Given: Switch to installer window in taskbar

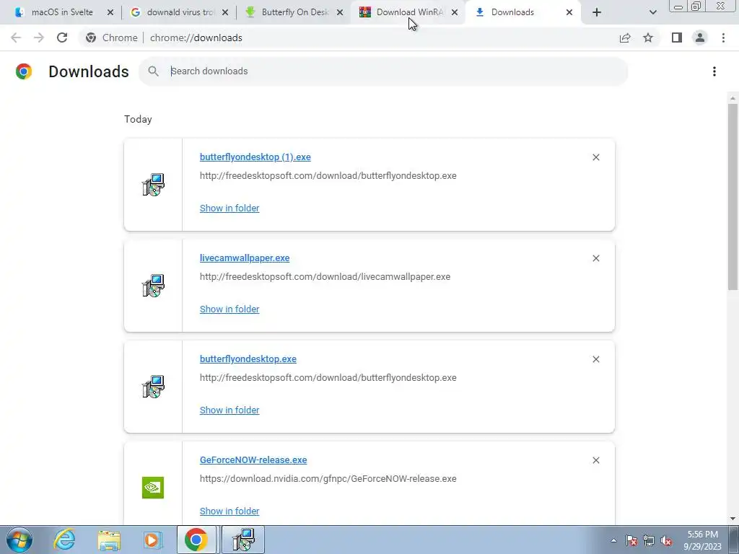Looking at the screenshot, I should 244,540.
